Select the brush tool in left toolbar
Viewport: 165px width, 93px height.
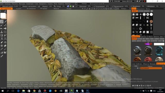pyautogui.click(x=2, y=22)
